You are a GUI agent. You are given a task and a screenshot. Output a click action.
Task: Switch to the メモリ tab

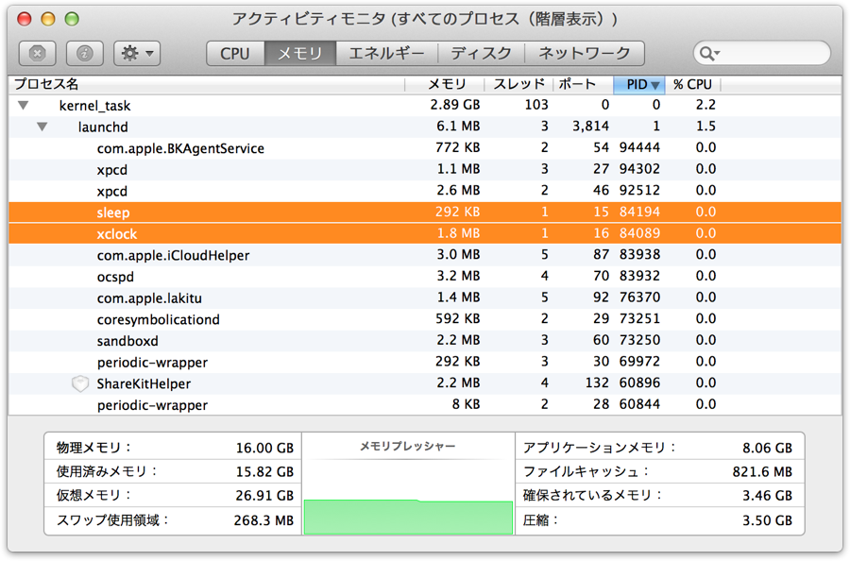click(299, 53)
